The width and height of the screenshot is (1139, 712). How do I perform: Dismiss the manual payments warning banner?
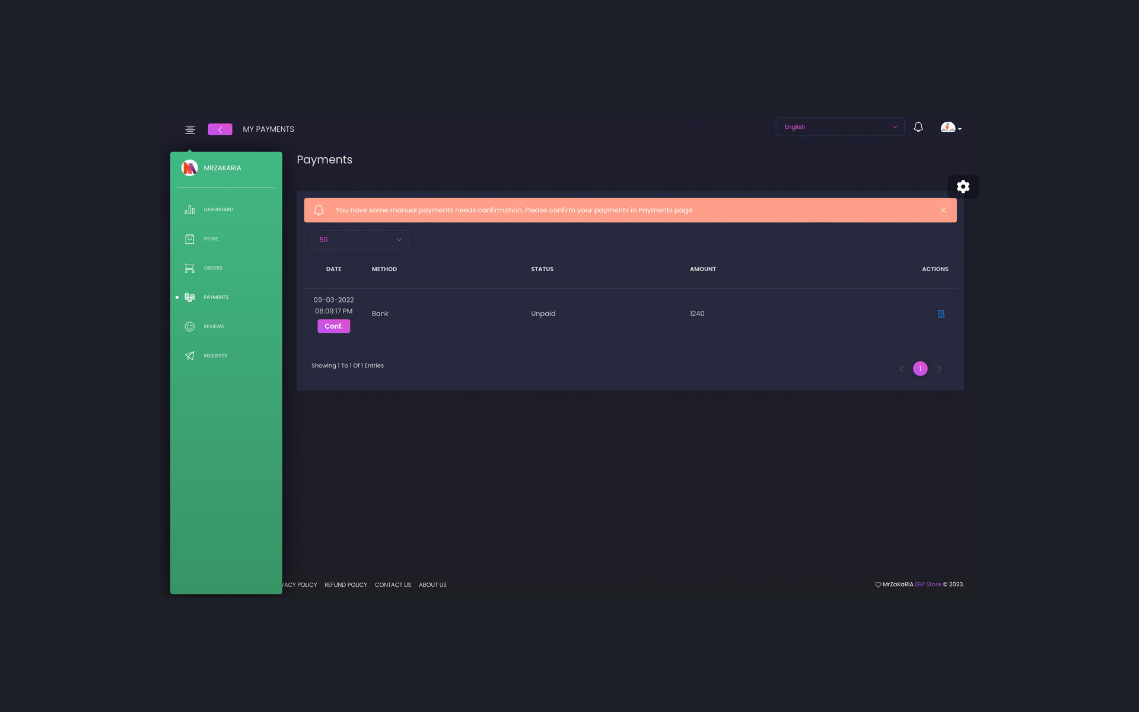click(944, 209)
